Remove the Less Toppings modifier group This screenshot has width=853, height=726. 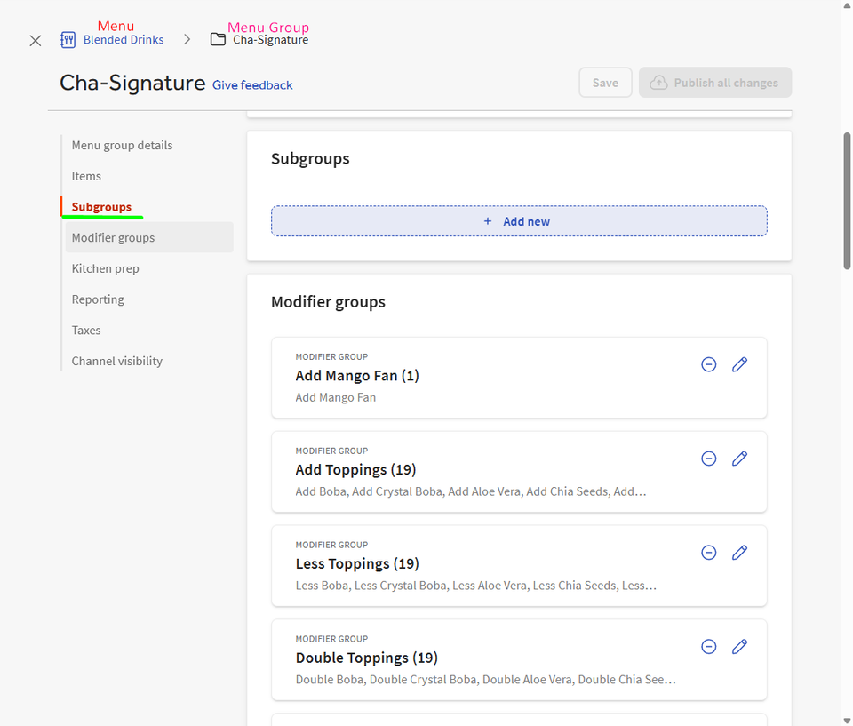point(708,553)
